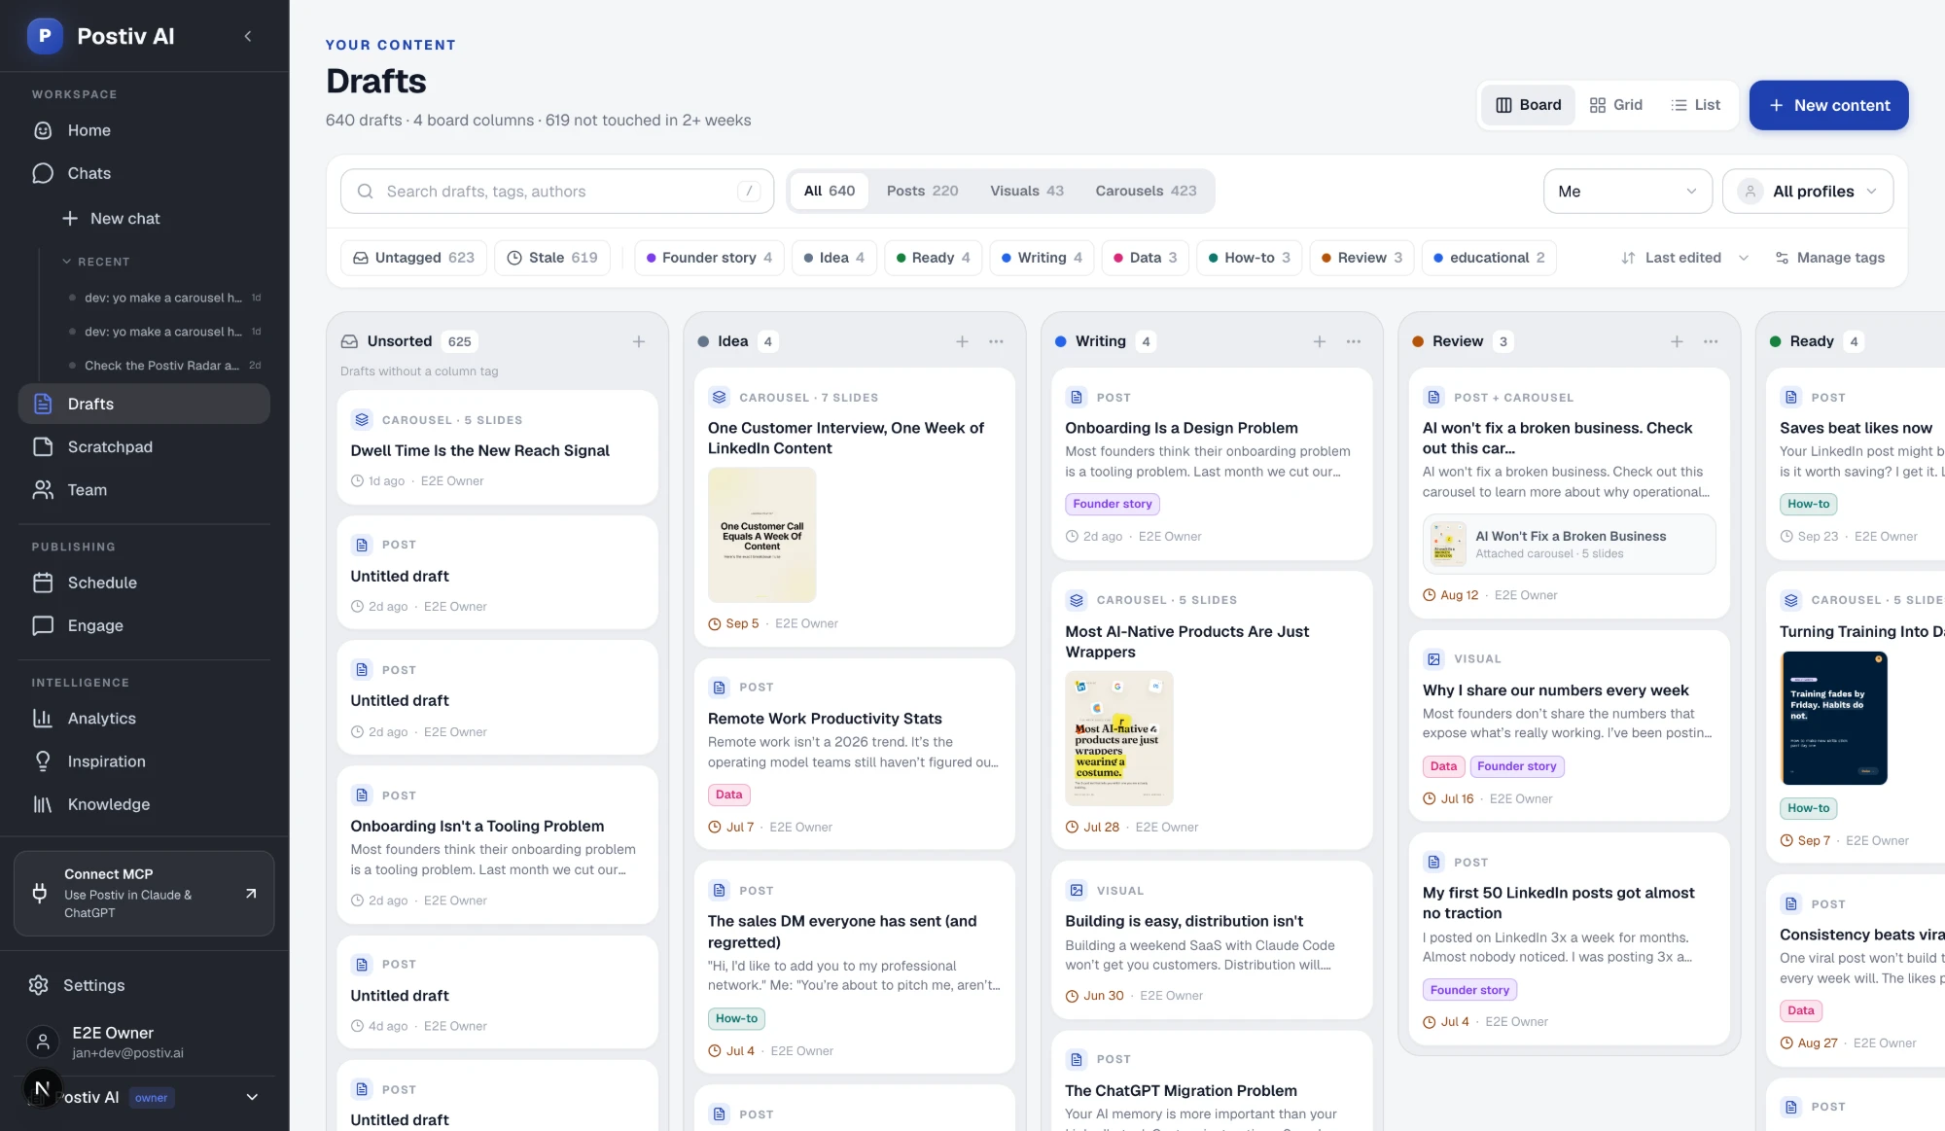Click the Search drafts, tags, authors field

pos(557,192)
